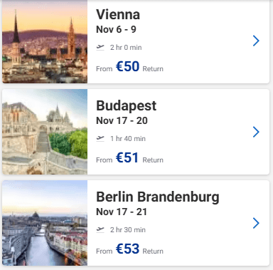Choose the €53 return fare price
Image resolution: width=273 pixels, height=270 pixels.
pos(127,249)
